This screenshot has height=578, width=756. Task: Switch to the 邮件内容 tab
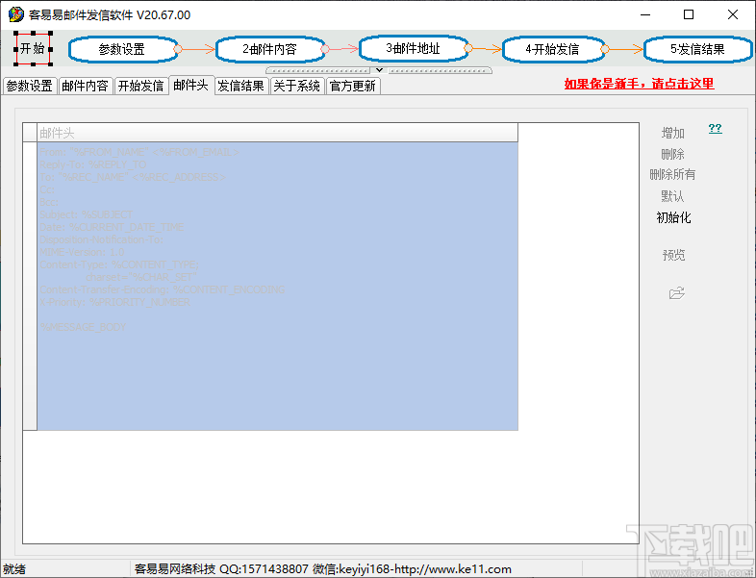point(86,86)
